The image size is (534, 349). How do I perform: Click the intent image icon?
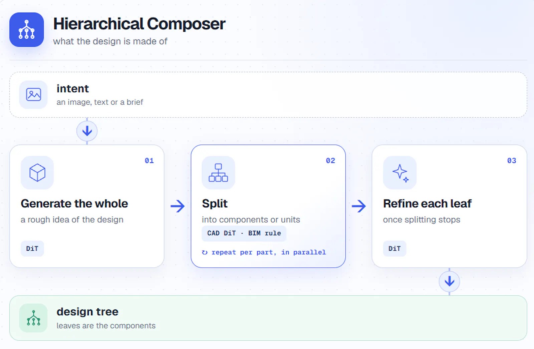[33, 95]
